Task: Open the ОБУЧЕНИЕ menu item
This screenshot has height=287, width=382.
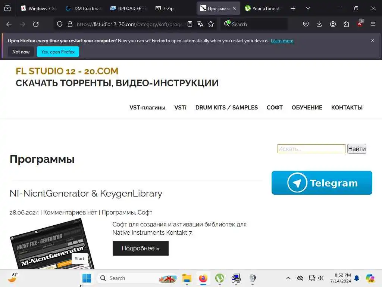Action: (x=307, y=108)
